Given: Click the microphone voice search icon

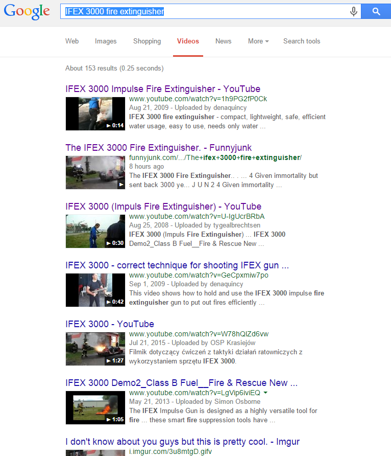Looking at the screenshot, I should pyautogui.click(x=353, y=11).
